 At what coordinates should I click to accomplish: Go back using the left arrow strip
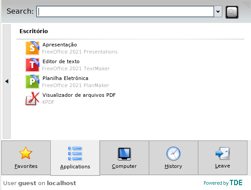tap(7, 81)
